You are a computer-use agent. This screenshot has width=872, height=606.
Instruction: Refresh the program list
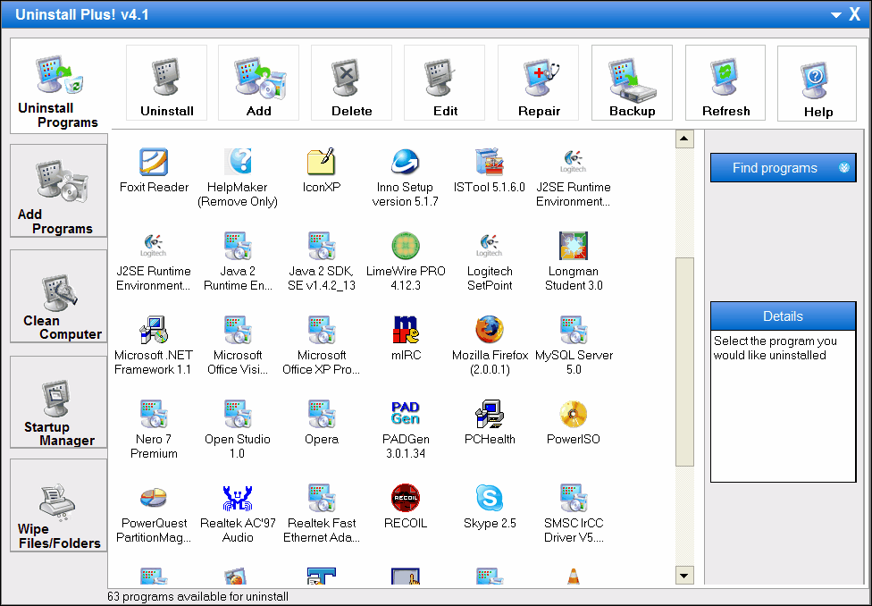[x=725, y=83]
